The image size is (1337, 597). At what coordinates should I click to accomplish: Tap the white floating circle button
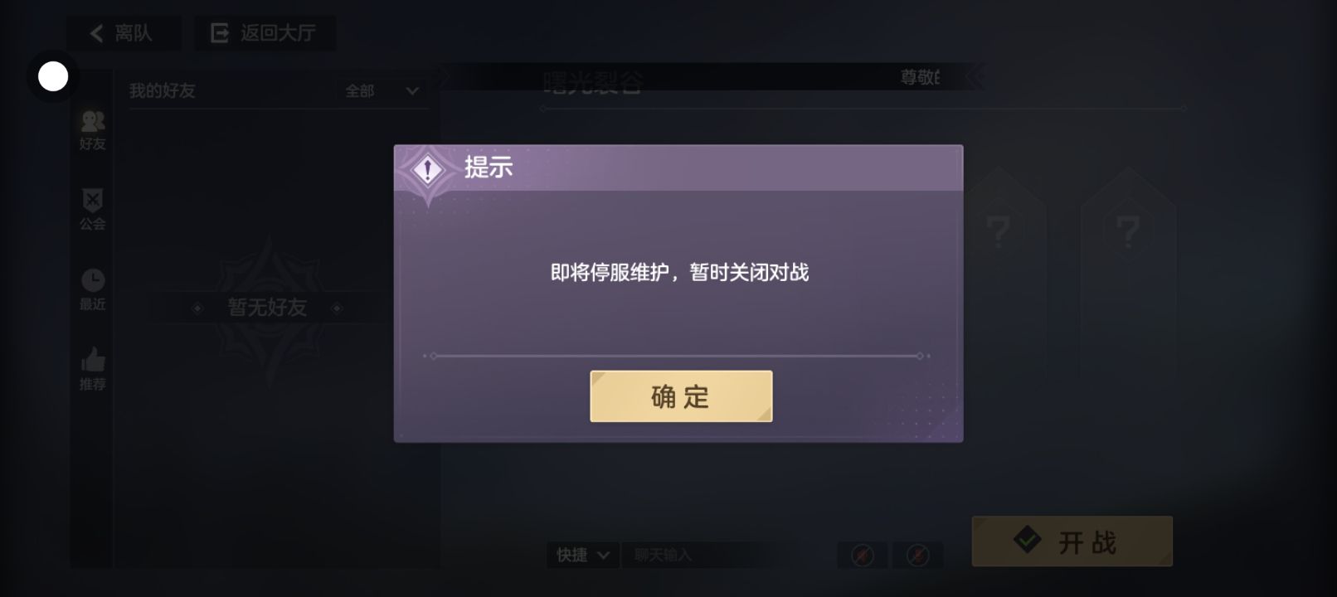coord(53,76)
